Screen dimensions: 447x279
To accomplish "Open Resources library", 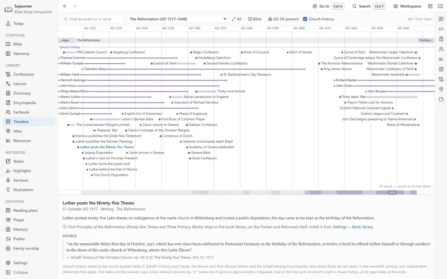I will click(x=29, y=141).
